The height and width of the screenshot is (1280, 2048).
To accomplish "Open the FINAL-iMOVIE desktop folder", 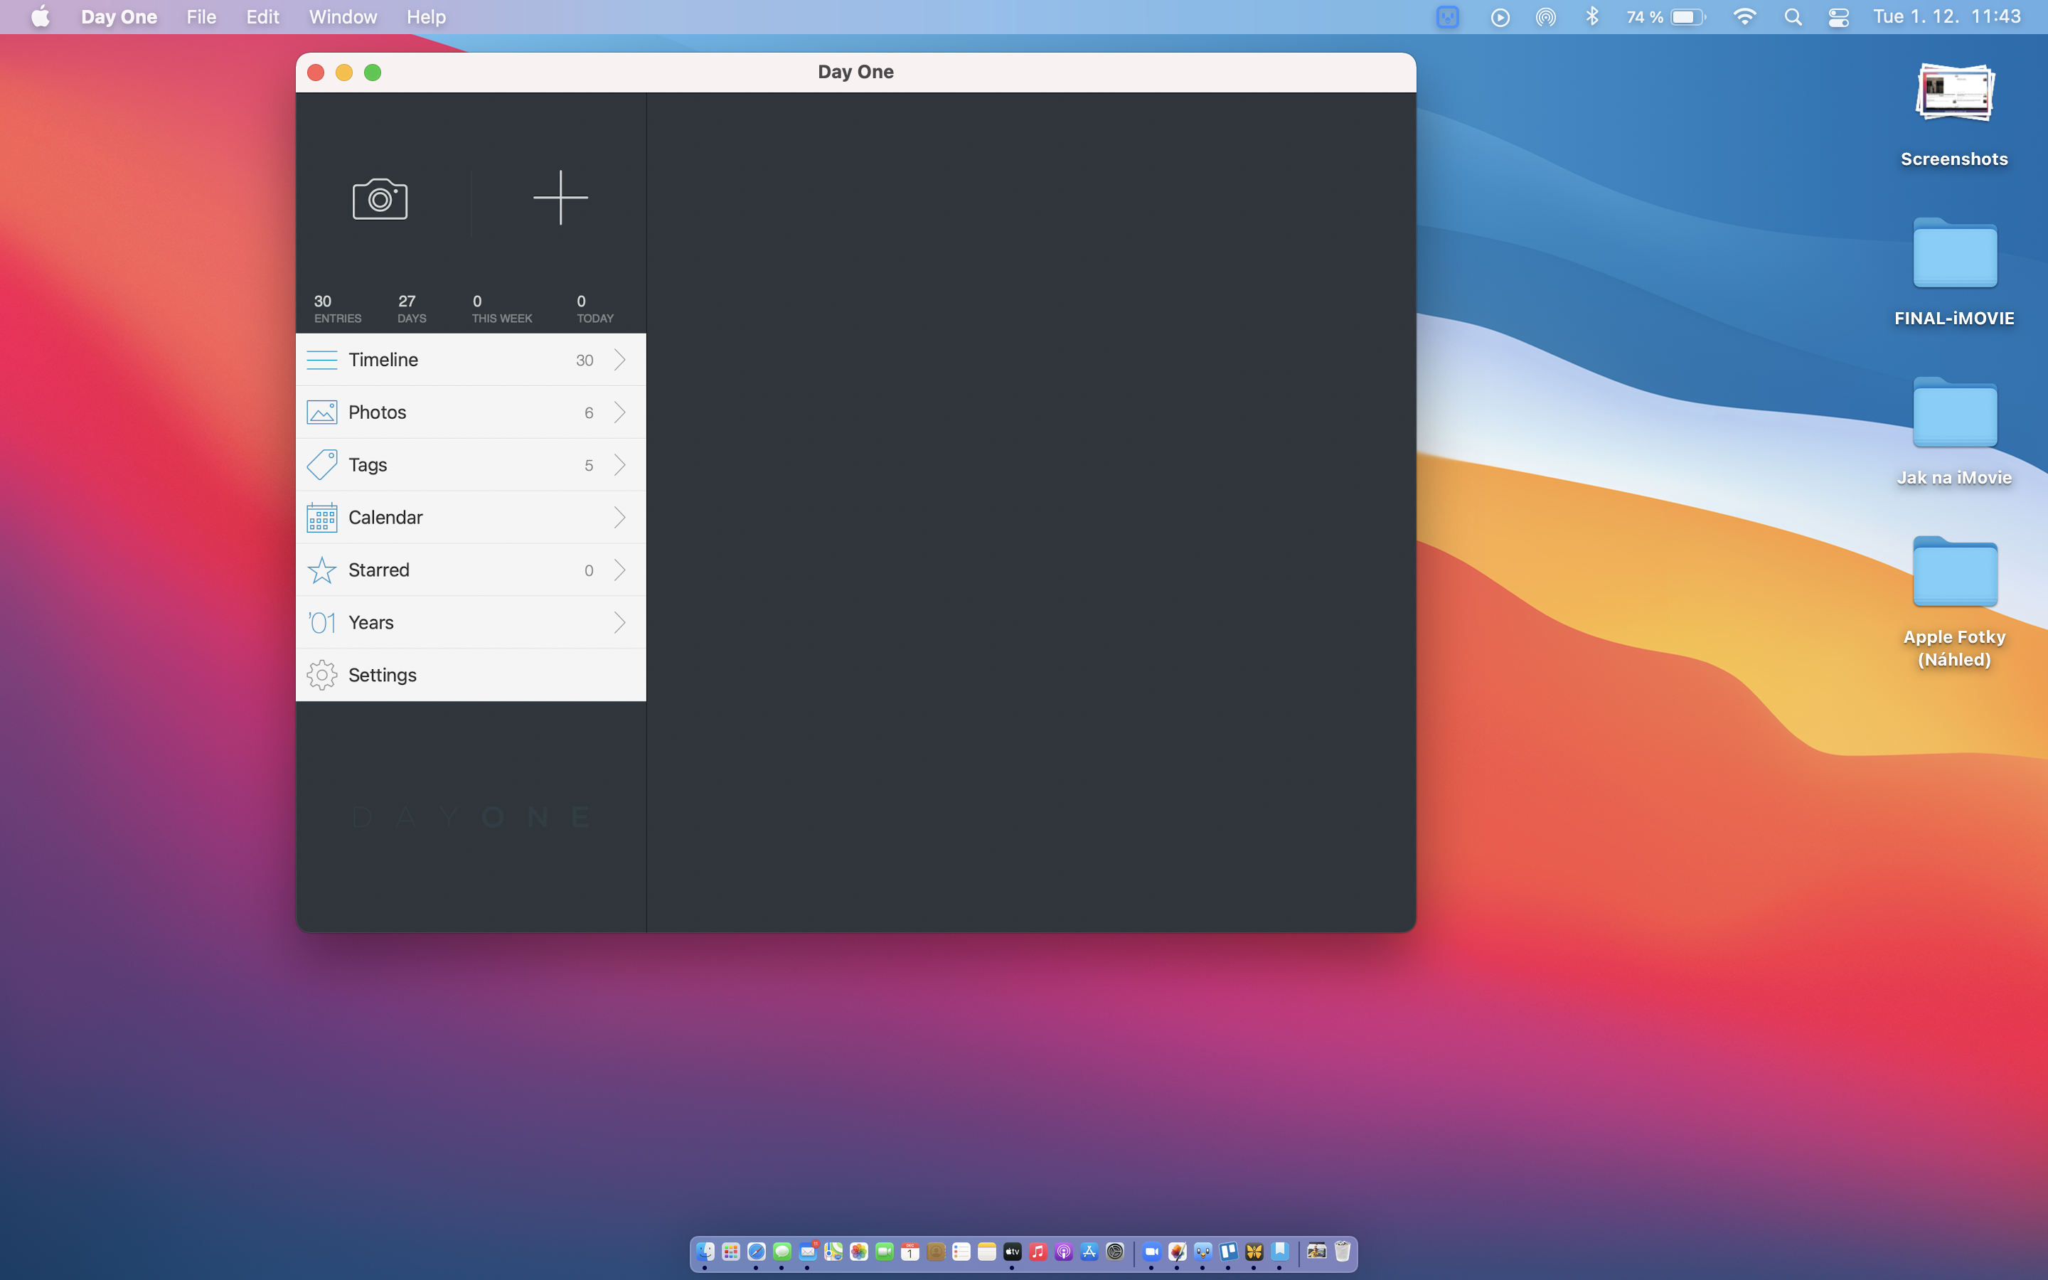I will 1953,254.
